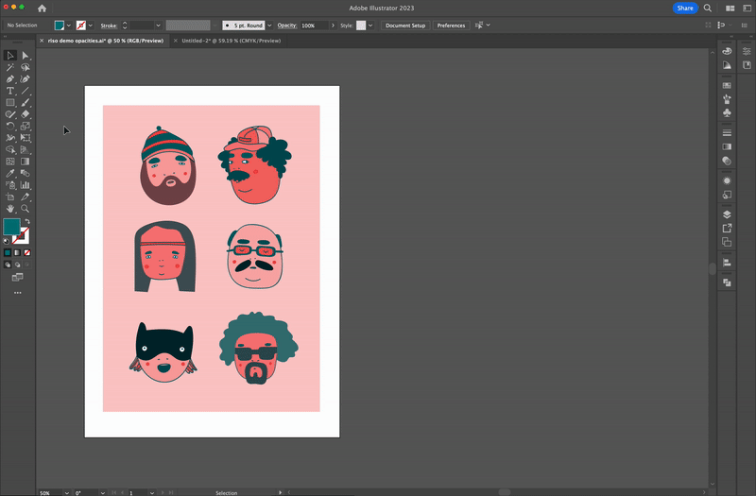Open graphic Style dropdown
This screenshot has width=756, height=496.
point(370,26)
